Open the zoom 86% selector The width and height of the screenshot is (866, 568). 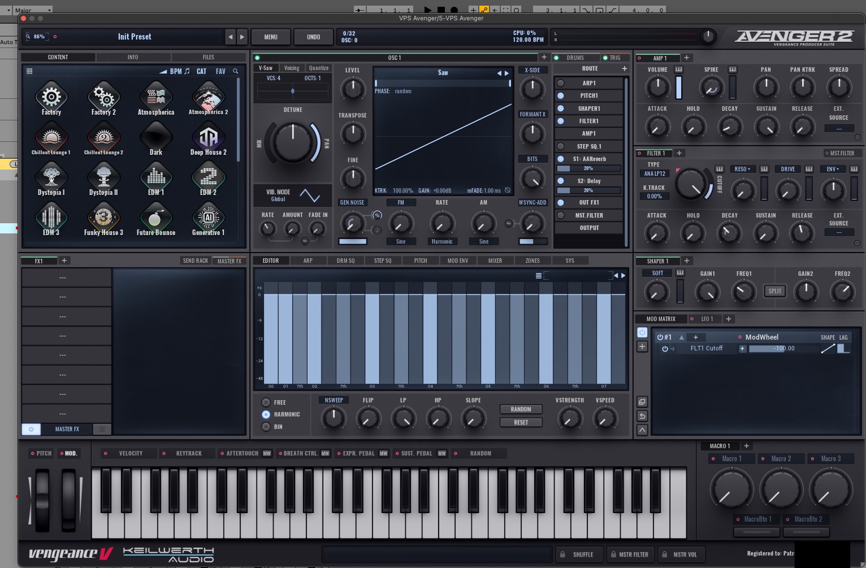tap(39, 37)
